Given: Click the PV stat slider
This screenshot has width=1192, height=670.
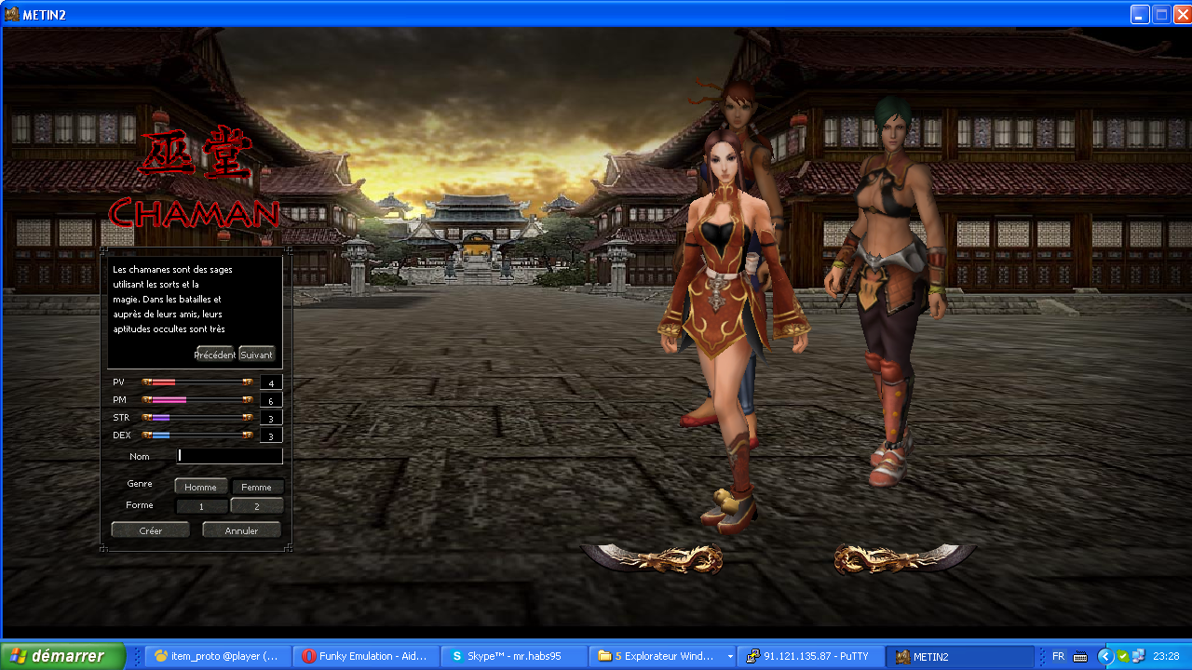Looking at the screenshot, I should click(x=197, y=382).
